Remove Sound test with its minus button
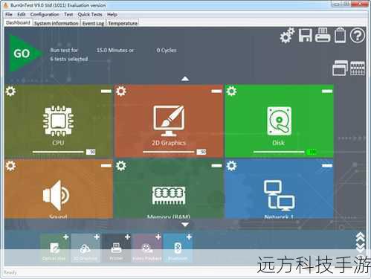This screenshot has height=279, width=371. pos(106,166)
